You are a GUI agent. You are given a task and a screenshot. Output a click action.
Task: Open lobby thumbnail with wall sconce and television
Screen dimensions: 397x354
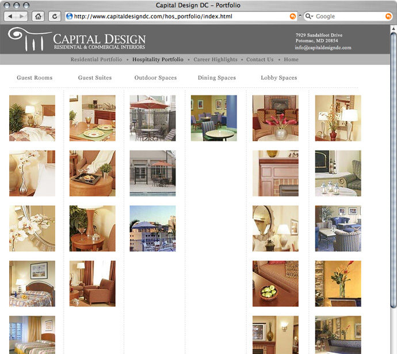pos(276,335)
